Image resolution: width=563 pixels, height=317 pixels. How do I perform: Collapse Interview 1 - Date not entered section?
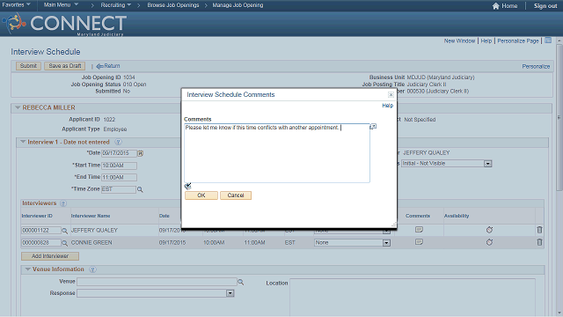23,142
